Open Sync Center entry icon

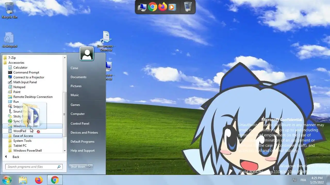pyautogui.click(x=10, y=121)
